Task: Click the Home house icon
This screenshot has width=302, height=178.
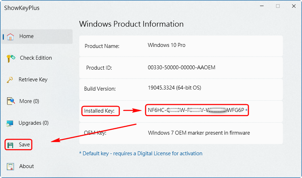Action: point(10,37)
